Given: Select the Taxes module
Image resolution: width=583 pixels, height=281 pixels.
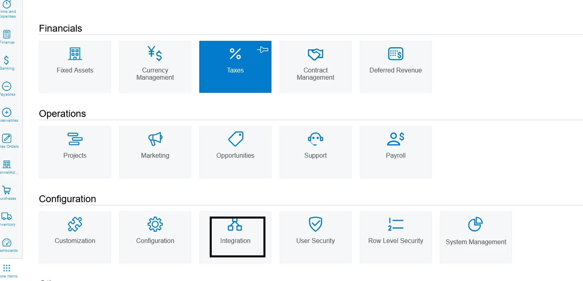Looking at the screenshot, I should pos(235,66).
